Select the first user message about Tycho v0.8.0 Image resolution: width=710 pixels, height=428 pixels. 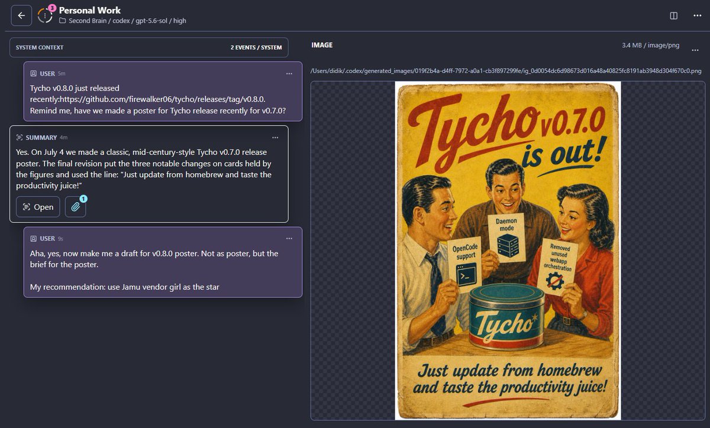[163, 91]
